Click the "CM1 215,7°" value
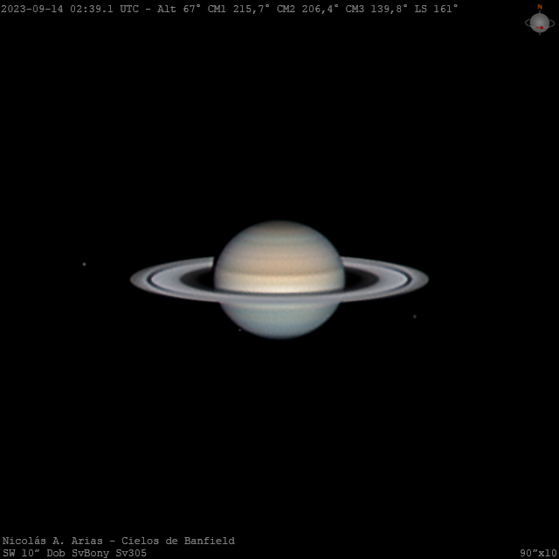 coord(238,9)
